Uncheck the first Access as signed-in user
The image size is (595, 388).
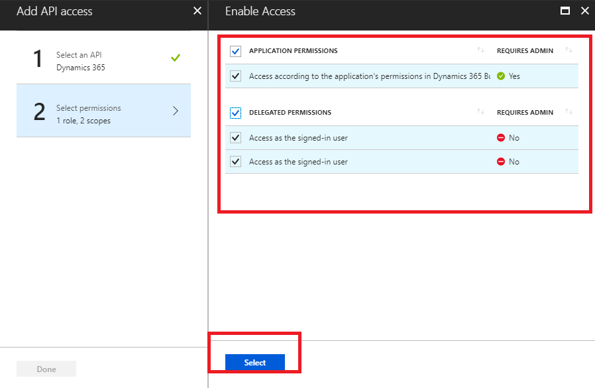pyautogui.click(x=235, y=138)
